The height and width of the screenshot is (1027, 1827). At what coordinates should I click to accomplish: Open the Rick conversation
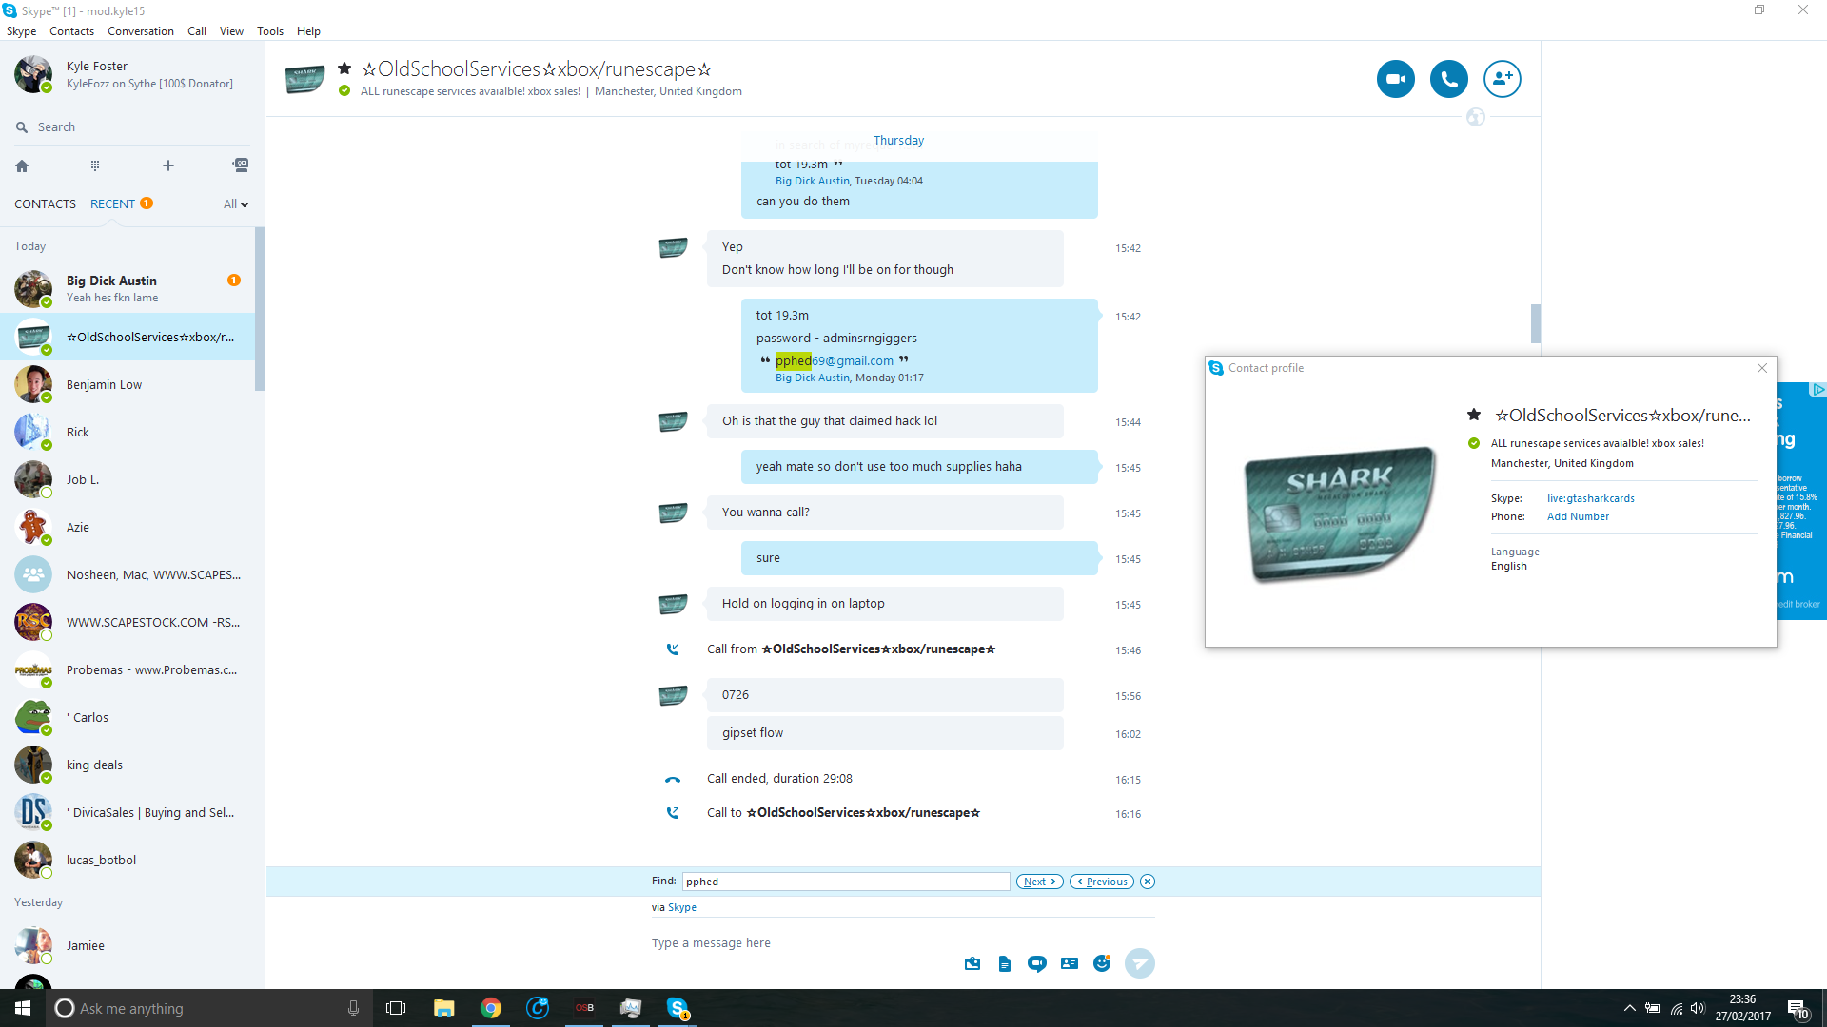pos(128,432)
